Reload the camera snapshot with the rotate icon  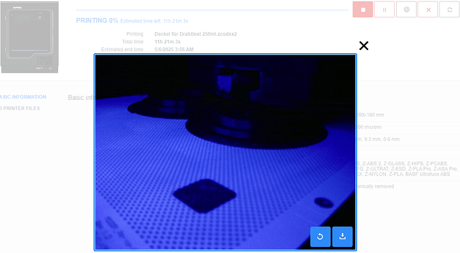[x=321, y=236]
